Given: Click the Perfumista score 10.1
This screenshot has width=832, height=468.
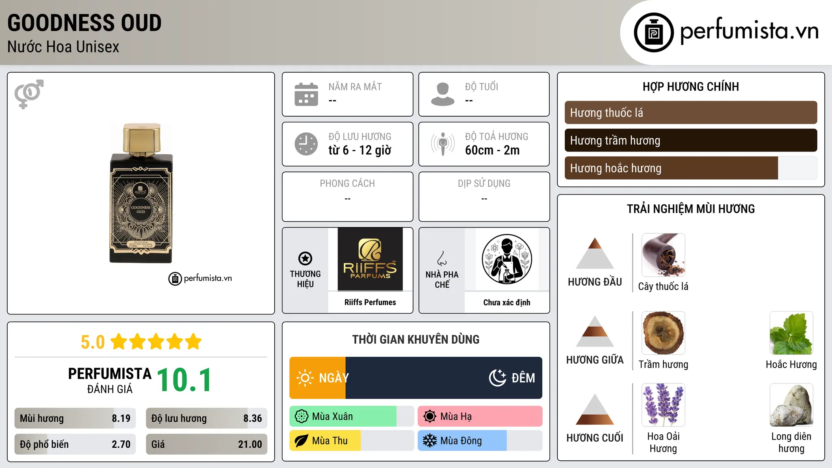Looking at the screenshot, I should tap(184, 380).
